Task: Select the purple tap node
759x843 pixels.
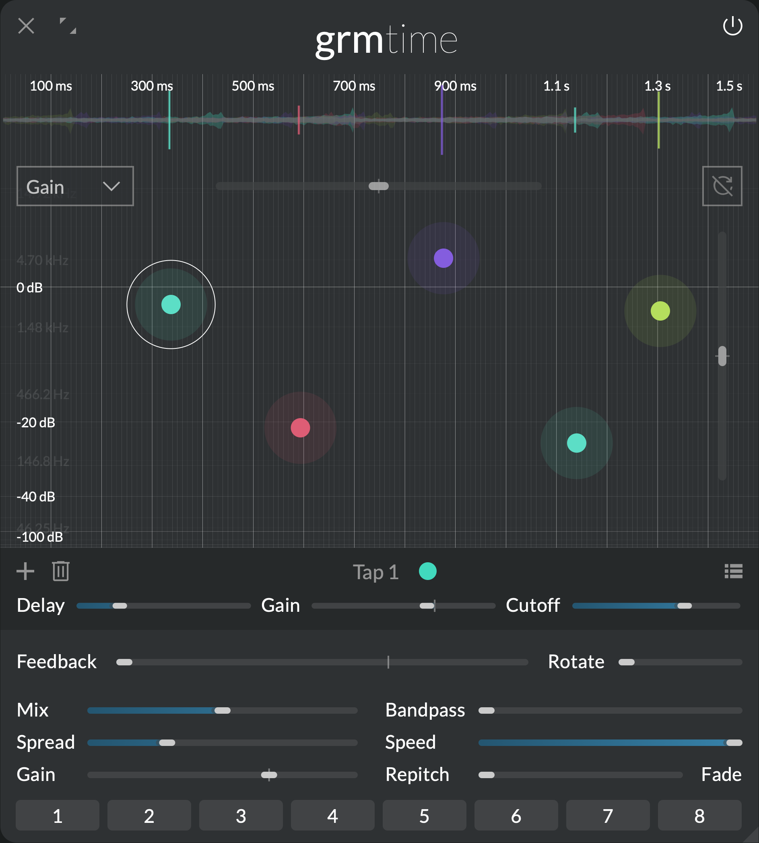Action: pyautogui.click(x=443, y=258)
